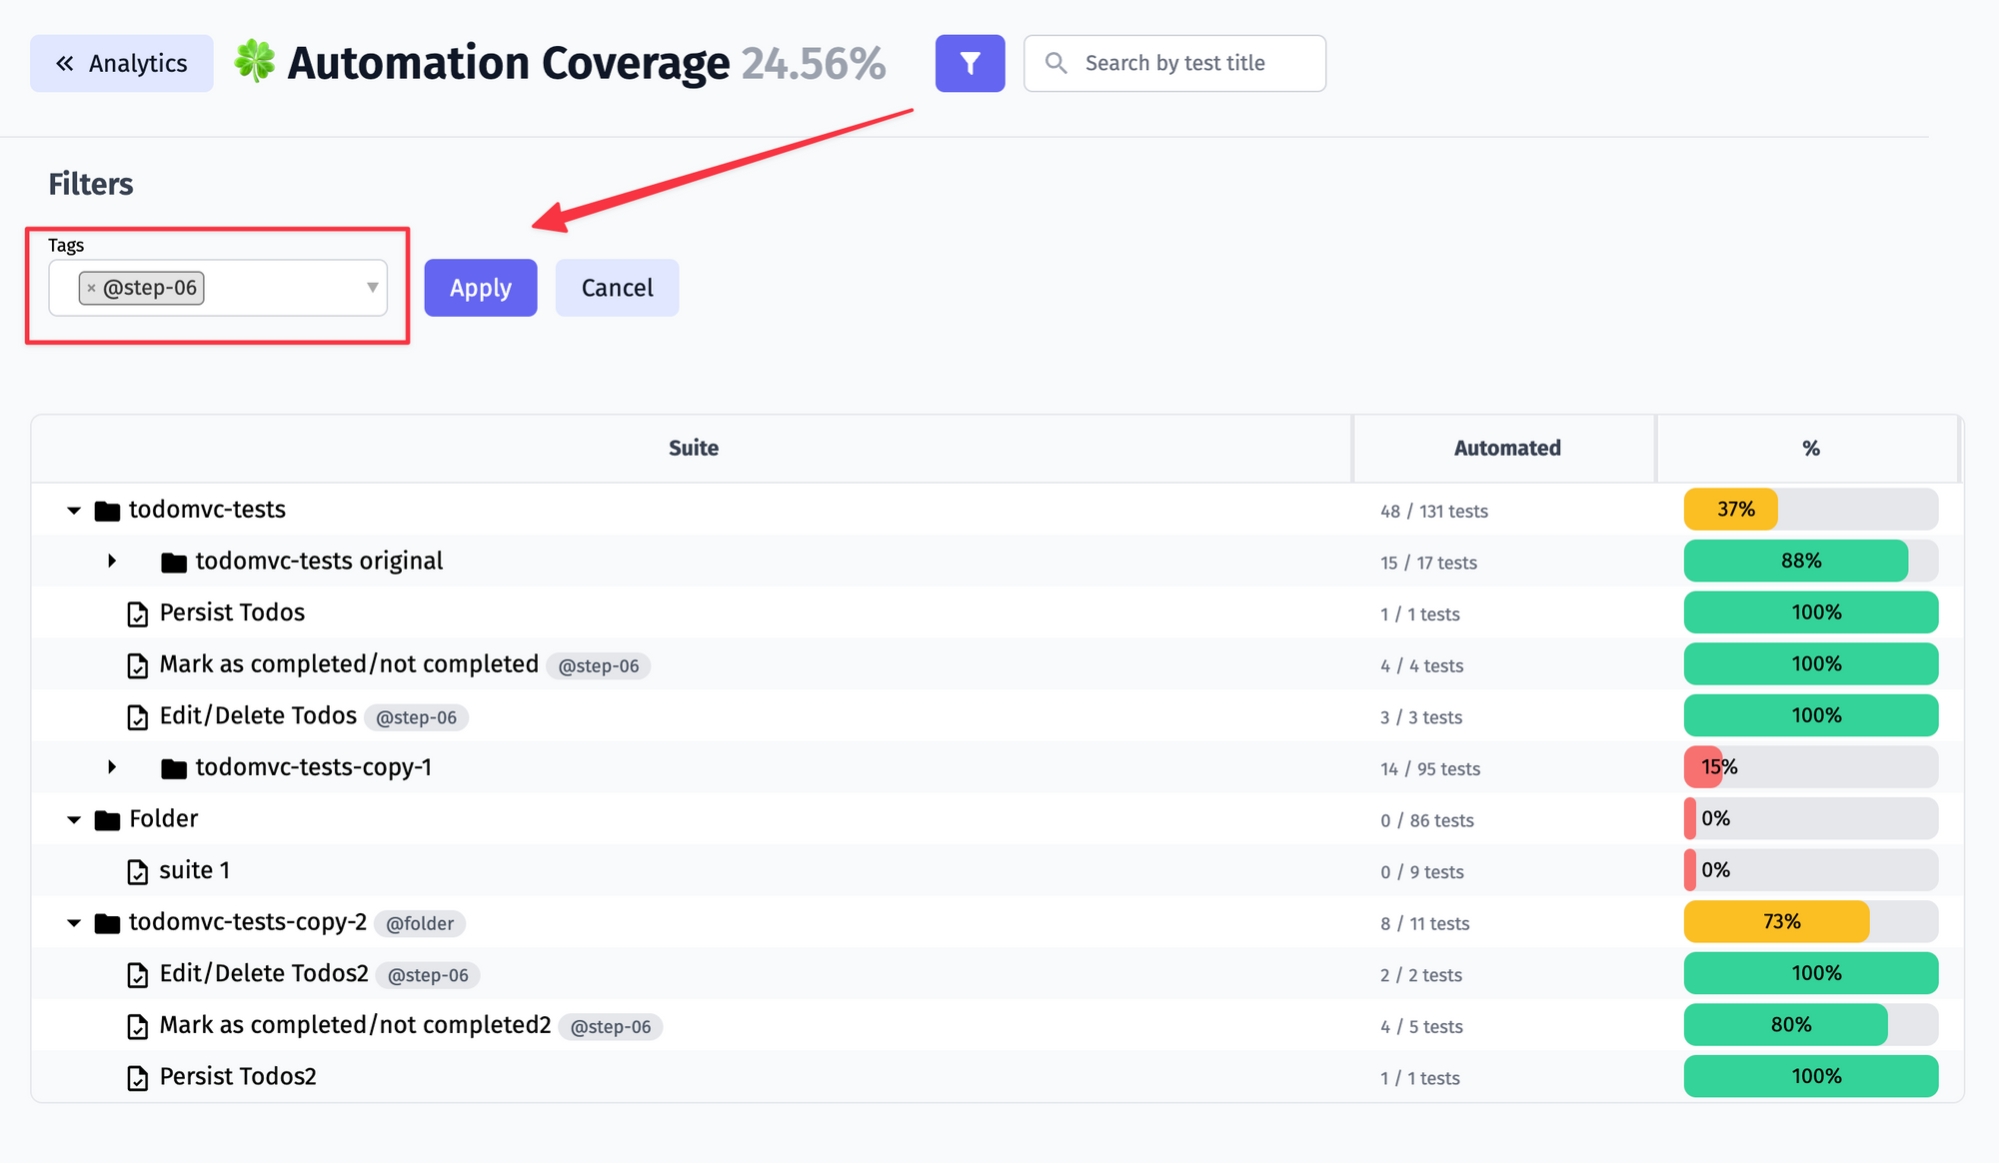
Task: Click the 48 / 131 tests count
Action: (x=1434, y=512)
